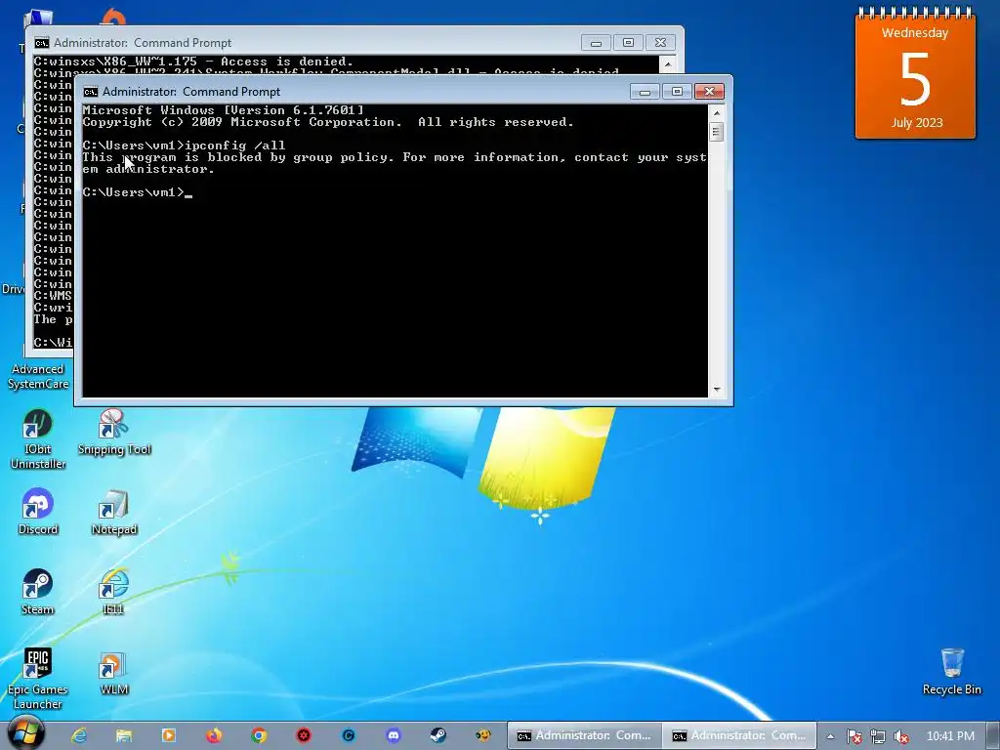Image resolution: width=1000 pixels, height=750 pixels.
Task: Maximize the front Command Prompt window
Action: [677, 92]
